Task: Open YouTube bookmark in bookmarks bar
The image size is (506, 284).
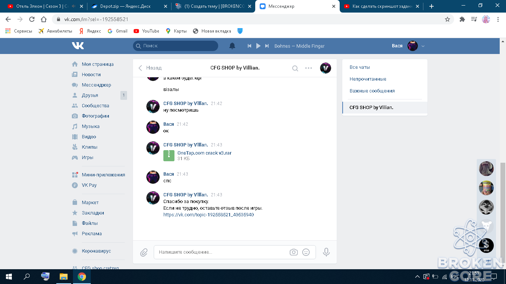Action: pos(147,31)
